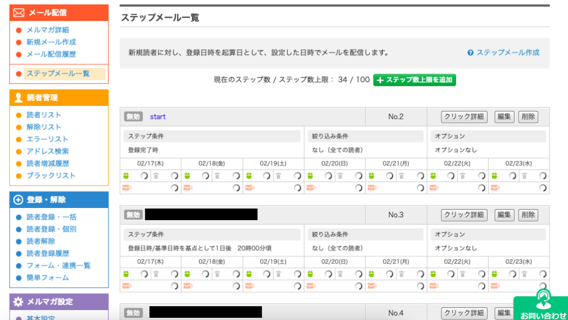Image resolution: width=568 pixels, height=320 pixels.
Task: Toggle the 無効 status badge on step No.3
Action: coord(133,215)
